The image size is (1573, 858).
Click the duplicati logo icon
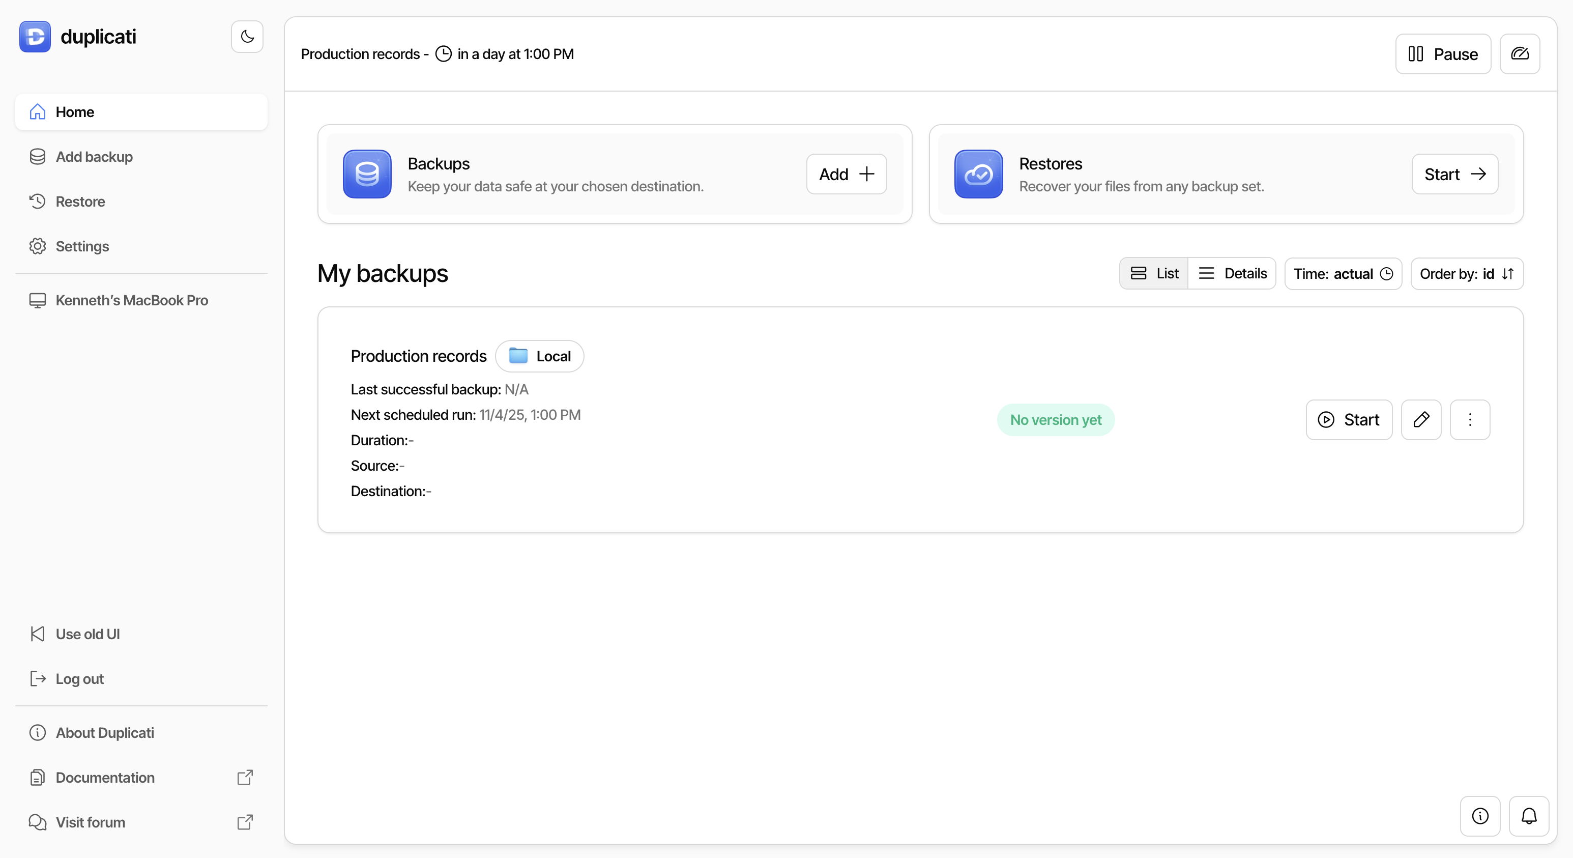35,37
